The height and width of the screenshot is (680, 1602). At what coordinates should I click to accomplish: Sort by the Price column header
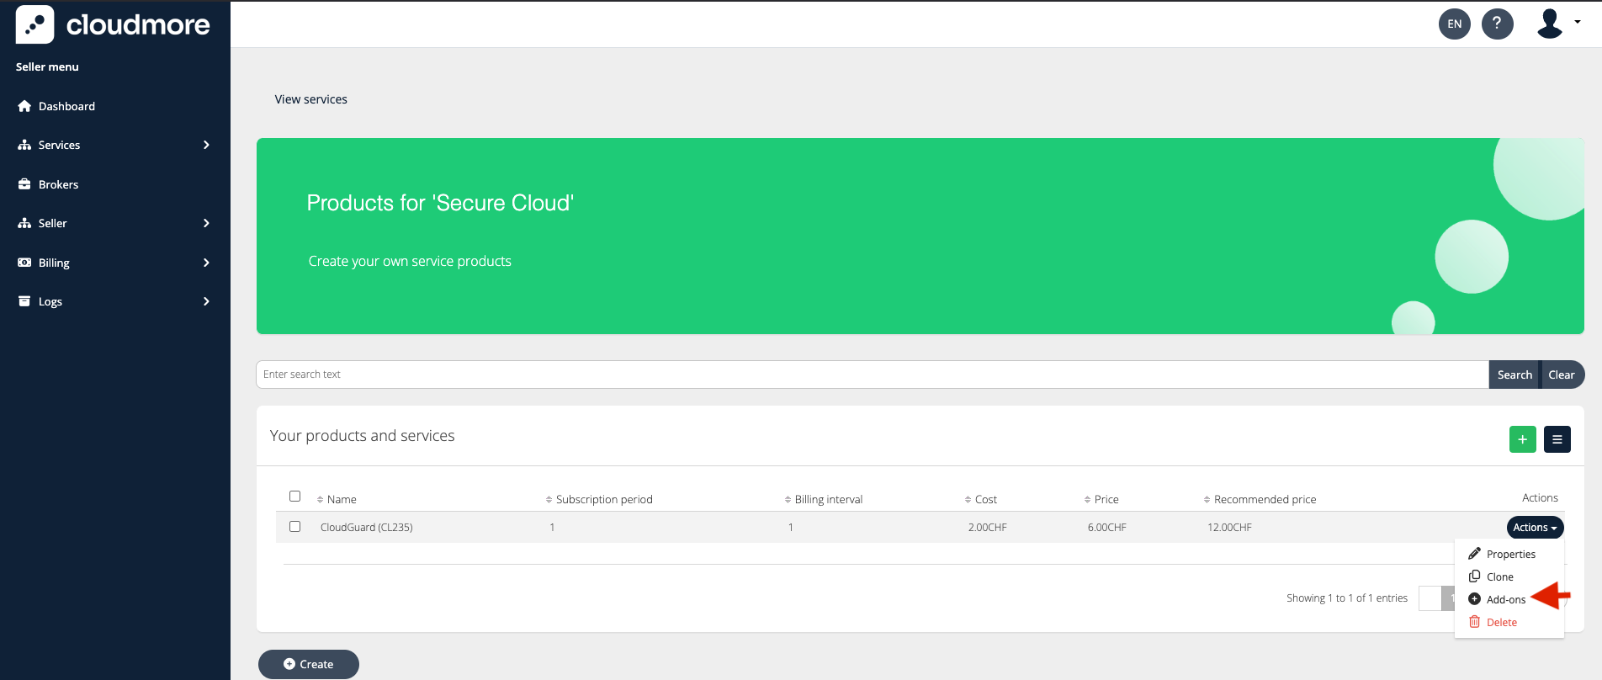pyautogui.click(x=1106, y=499)
